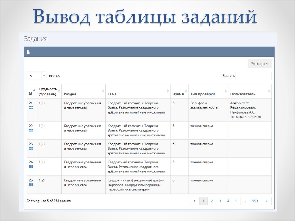Sort table by the id column arrow
This screenshot has height=221, width=295.
pos(34,90)
